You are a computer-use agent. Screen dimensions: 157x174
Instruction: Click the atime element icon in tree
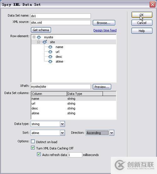click(x=50, y=61)
